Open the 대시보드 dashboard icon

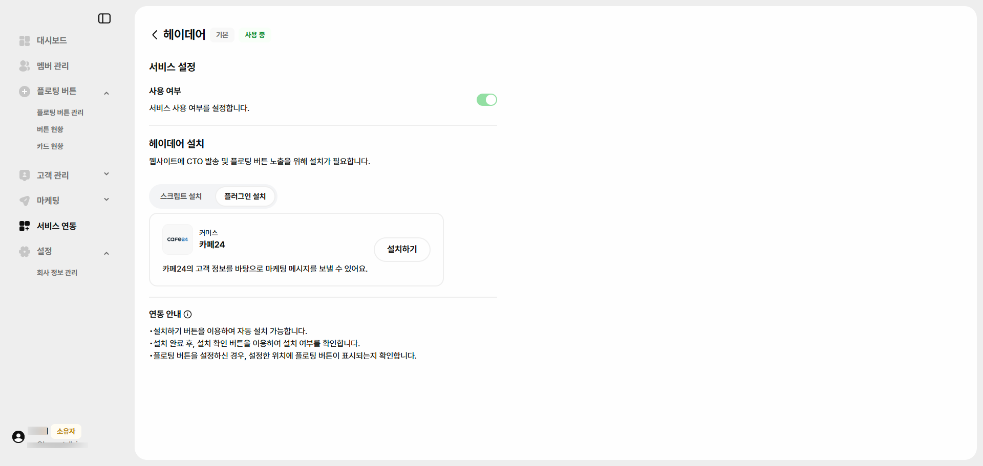click(25, 40)
